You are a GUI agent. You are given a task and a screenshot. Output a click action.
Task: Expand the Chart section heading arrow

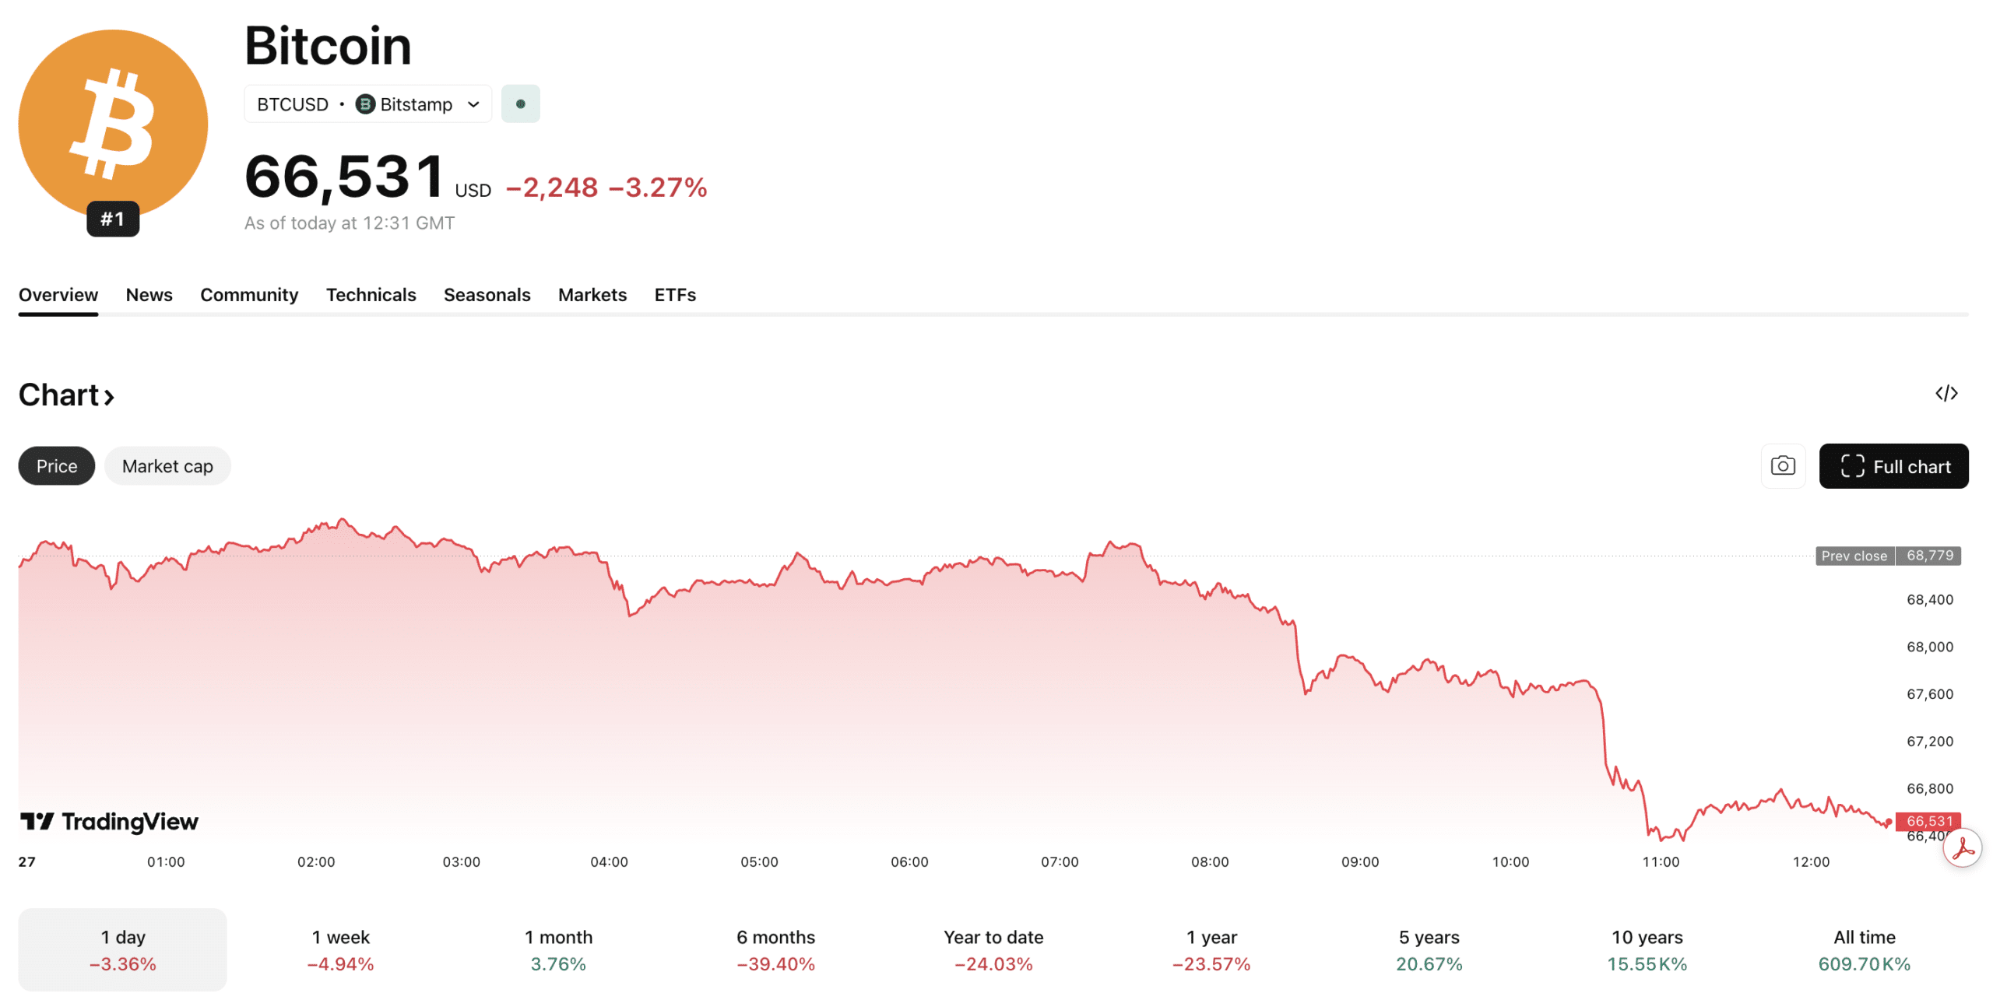[x=110, y=397]
